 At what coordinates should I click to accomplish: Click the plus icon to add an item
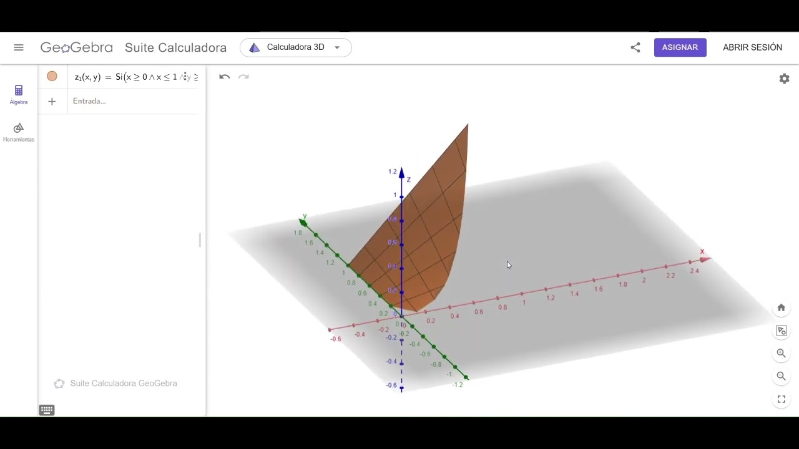[52, 101]
